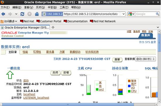
Task: Click the 启动 status link
Action: tap(26, 81)
